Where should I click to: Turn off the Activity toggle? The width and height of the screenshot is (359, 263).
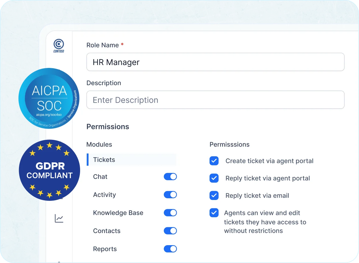(170, 195)
